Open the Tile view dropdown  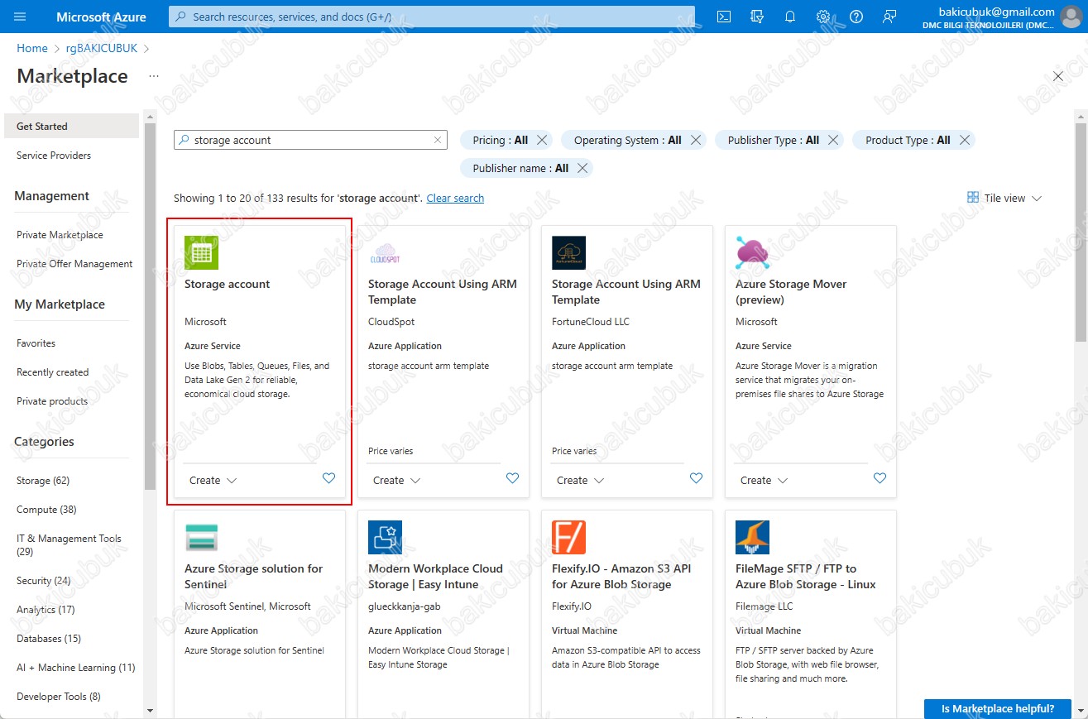click(x=1004, y=198)
